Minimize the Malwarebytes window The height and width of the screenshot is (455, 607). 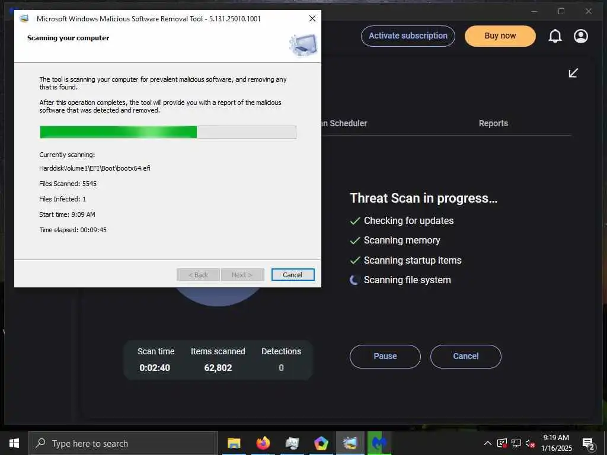pyautogui.click(x=535, y=11)
